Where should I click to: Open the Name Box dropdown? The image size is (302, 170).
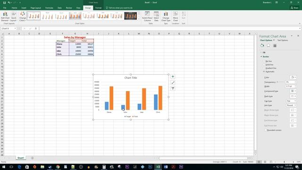point(15,28)
